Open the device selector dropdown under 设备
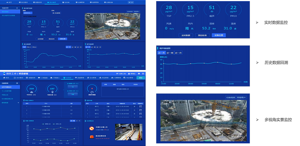Viewport: 300px width, 146px height. pos(28,13)
